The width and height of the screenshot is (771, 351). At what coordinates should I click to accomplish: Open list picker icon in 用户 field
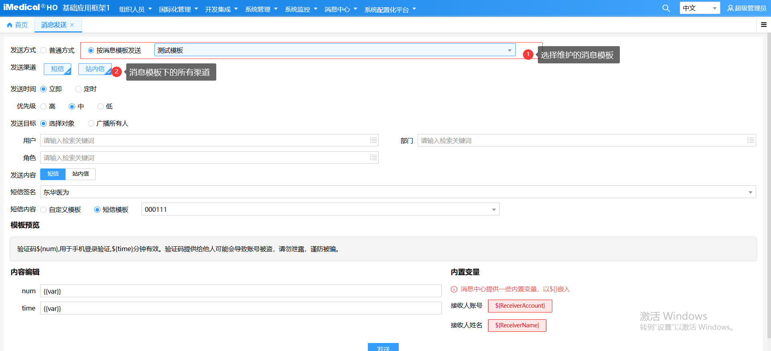coord(373,140)
